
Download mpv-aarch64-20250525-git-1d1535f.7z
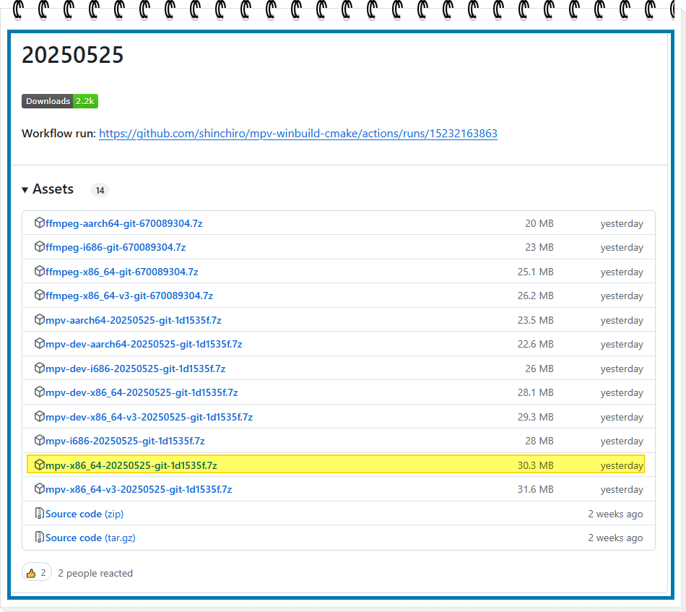pyautogui.click(x=134, y=320)
